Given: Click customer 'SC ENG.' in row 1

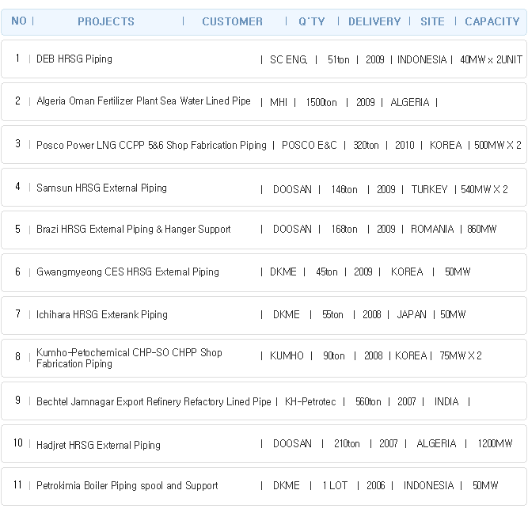Looking at the screenshot, I should [289, 59].
